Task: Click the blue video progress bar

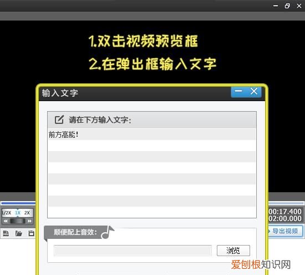Action: coord(18,203)
